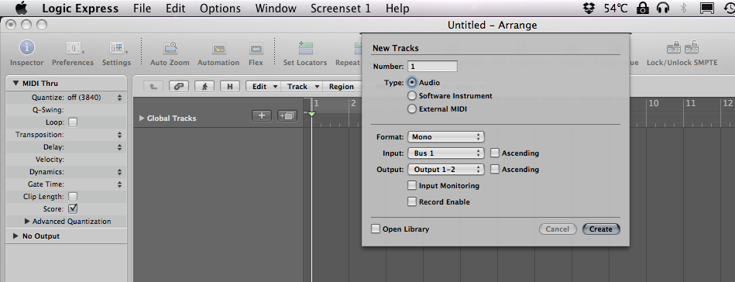Select the External MIDI track type
The width and height of the screenshot is (735, 282).
pyautogui.click(x=412, y=109)
